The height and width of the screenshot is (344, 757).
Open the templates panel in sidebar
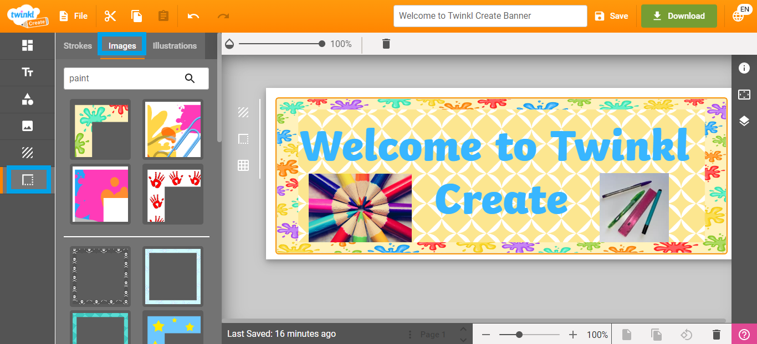coord(27,46)
